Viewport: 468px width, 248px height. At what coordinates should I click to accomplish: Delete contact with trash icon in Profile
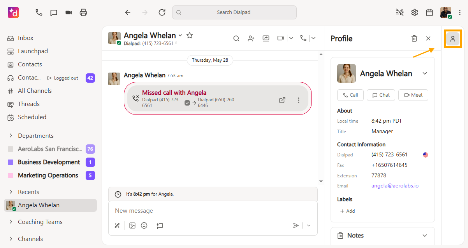pyautogui.click(x=414, y=38)
